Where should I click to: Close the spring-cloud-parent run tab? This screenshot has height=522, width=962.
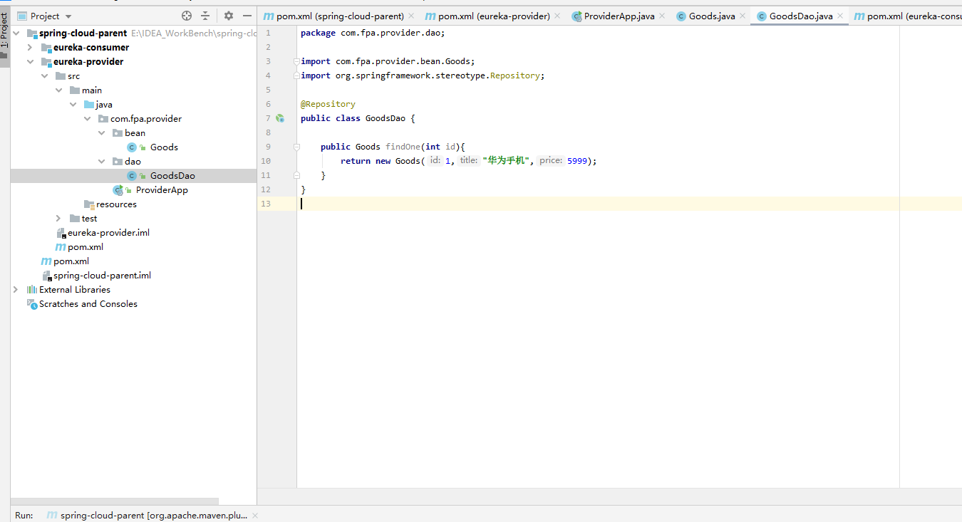pos(255,515)
